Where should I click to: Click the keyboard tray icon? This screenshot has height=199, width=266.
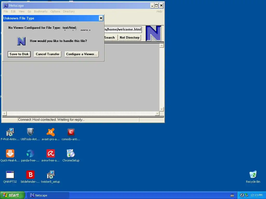(x=232, y=195)
